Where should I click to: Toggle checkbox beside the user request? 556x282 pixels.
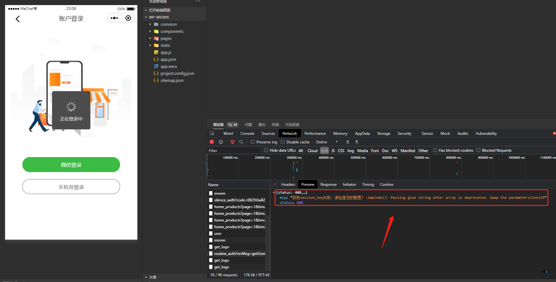click(x=211, y=234)
